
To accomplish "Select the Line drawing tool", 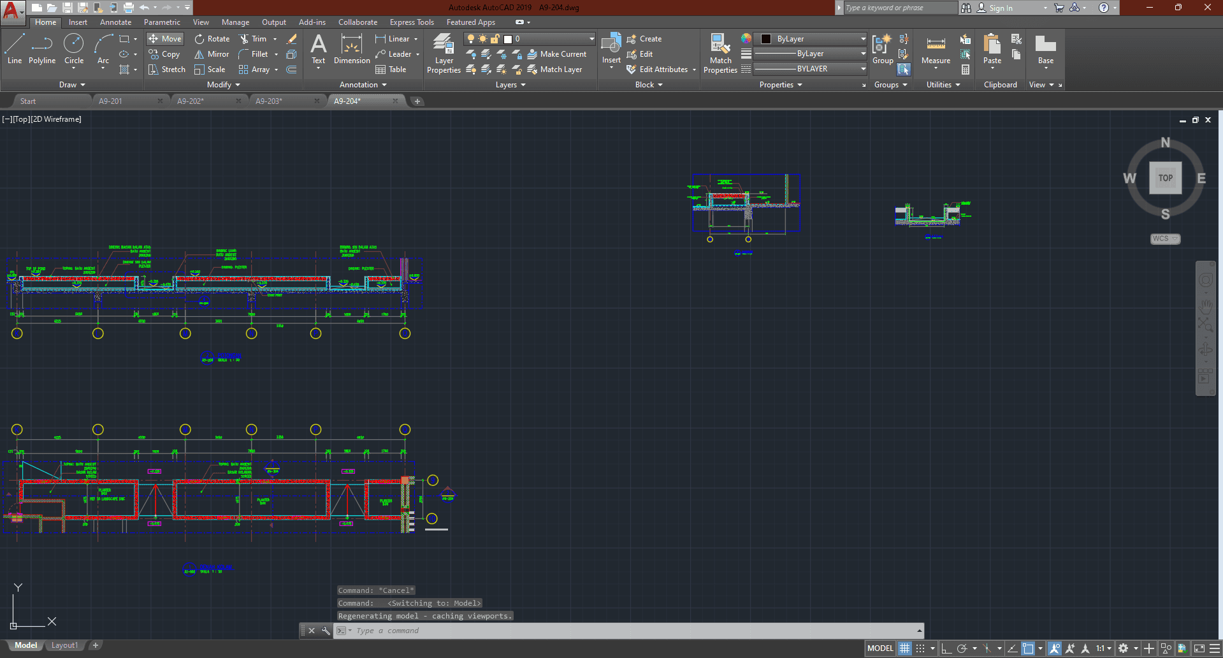I will tap(15, 50).
